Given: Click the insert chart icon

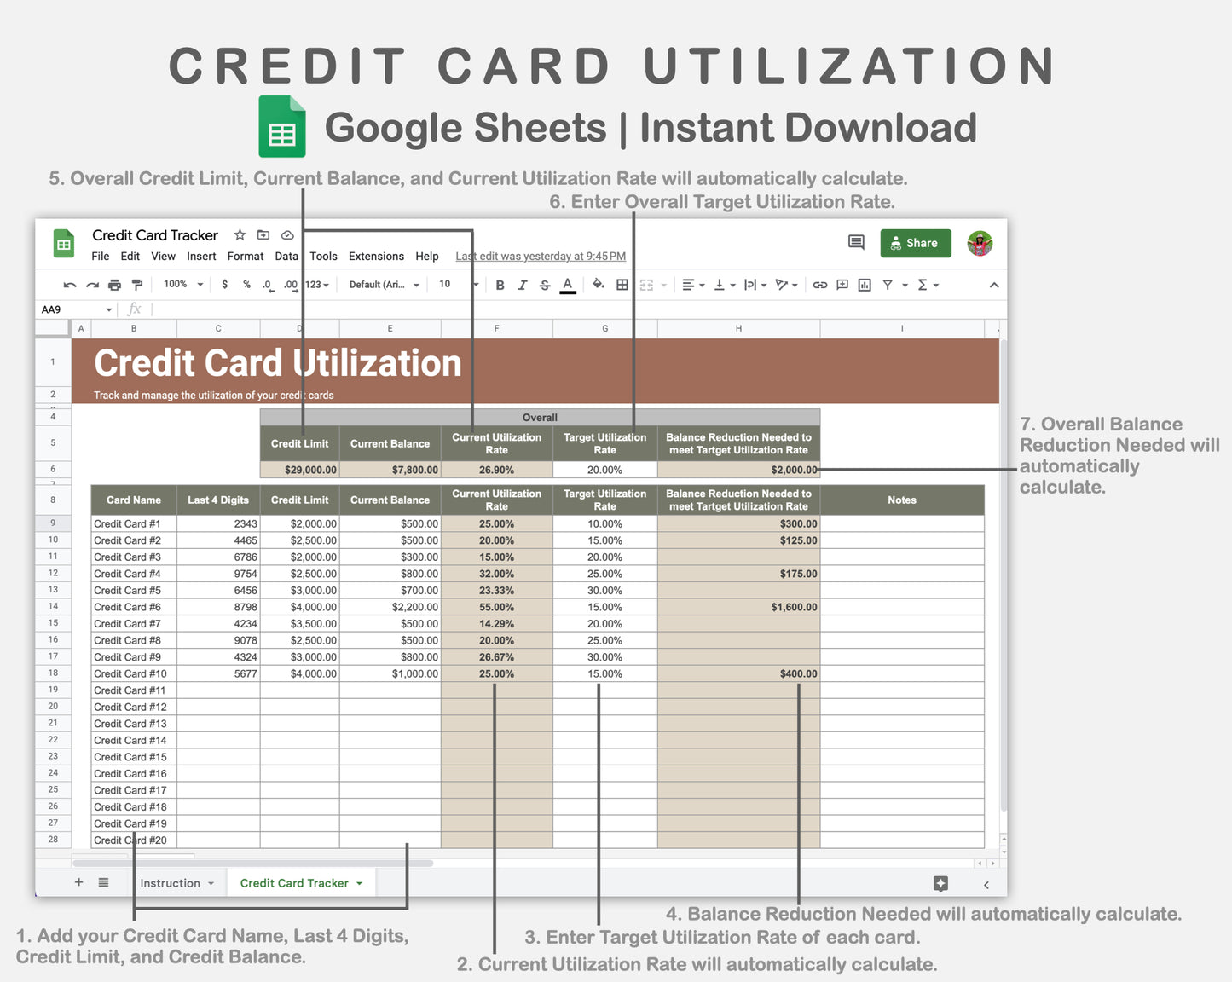Looking at the screenshot, I should click(865, 285).
